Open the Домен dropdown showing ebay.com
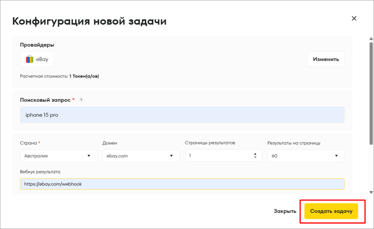The image size is (374, 229). 141,156
